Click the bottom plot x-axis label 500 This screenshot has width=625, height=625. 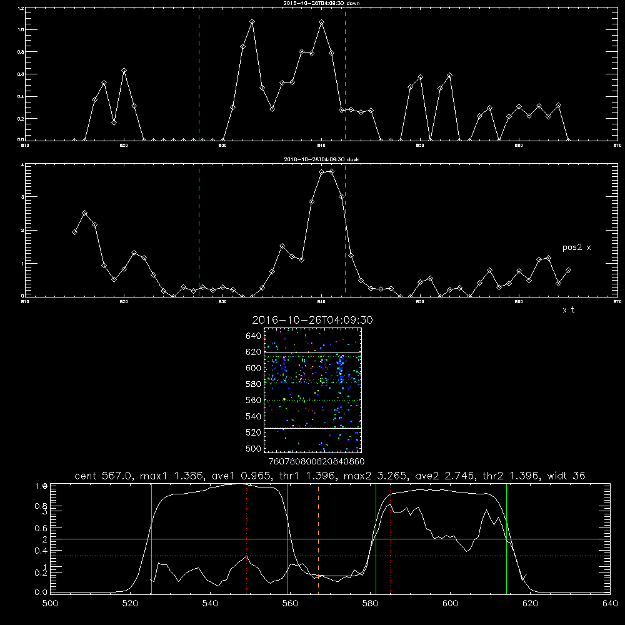pos(50,604)
